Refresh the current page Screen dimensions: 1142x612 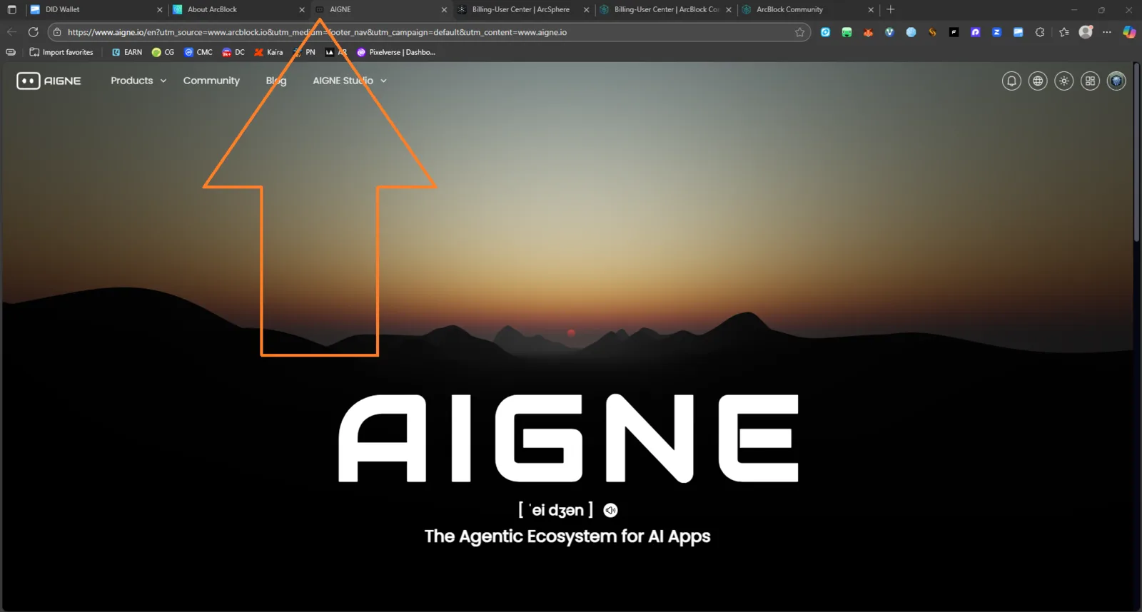coord(33,32)
